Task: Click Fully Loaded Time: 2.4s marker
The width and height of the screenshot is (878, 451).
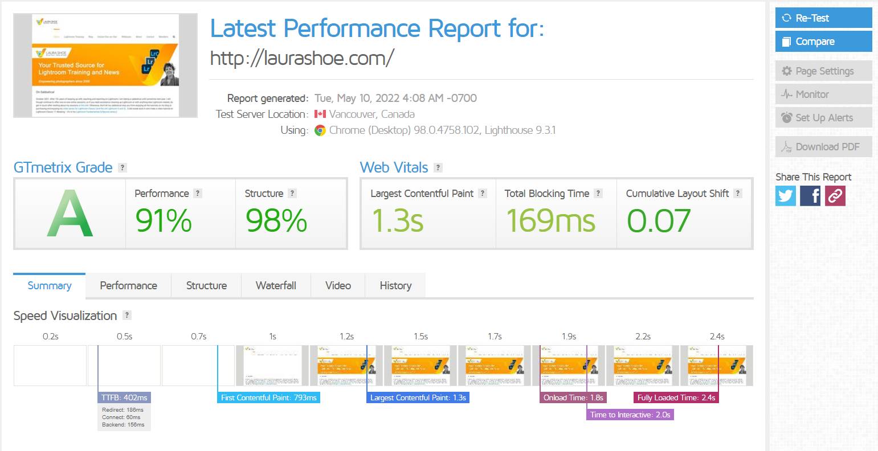Action: pyautogui.click(x=676, y=397)
